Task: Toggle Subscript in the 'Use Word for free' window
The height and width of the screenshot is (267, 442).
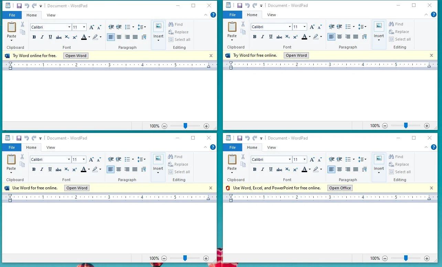Action: [x=67, y=169]
